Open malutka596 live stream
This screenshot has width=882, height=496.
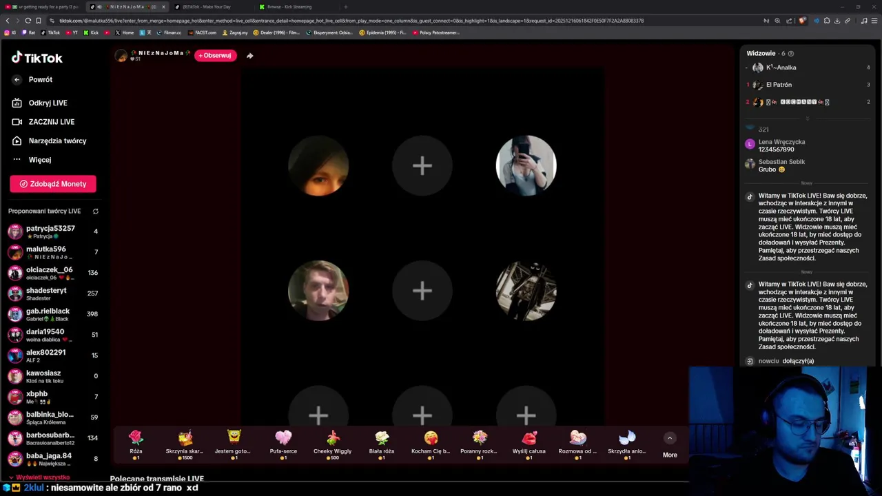coord(53,252)
